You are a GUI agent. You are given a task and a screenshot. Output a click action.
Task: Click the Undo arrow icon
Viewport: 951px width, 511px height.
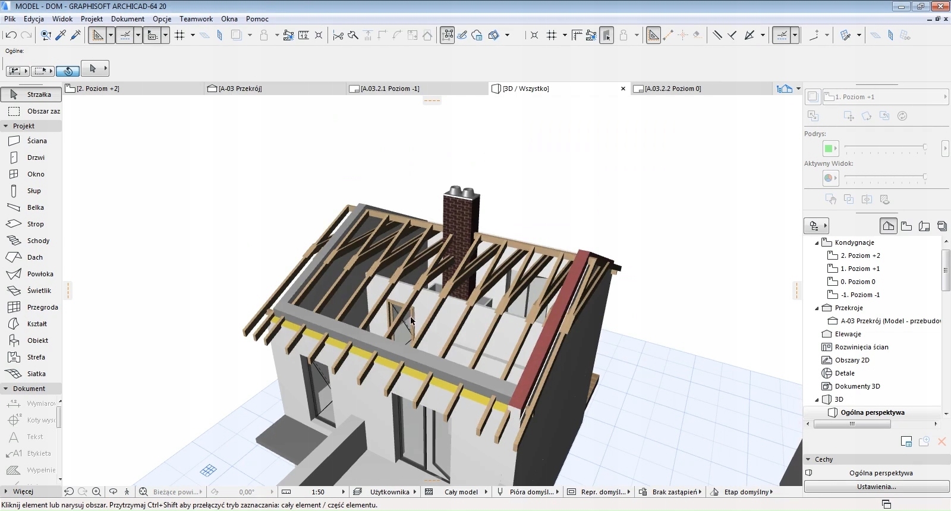[11, 36]
